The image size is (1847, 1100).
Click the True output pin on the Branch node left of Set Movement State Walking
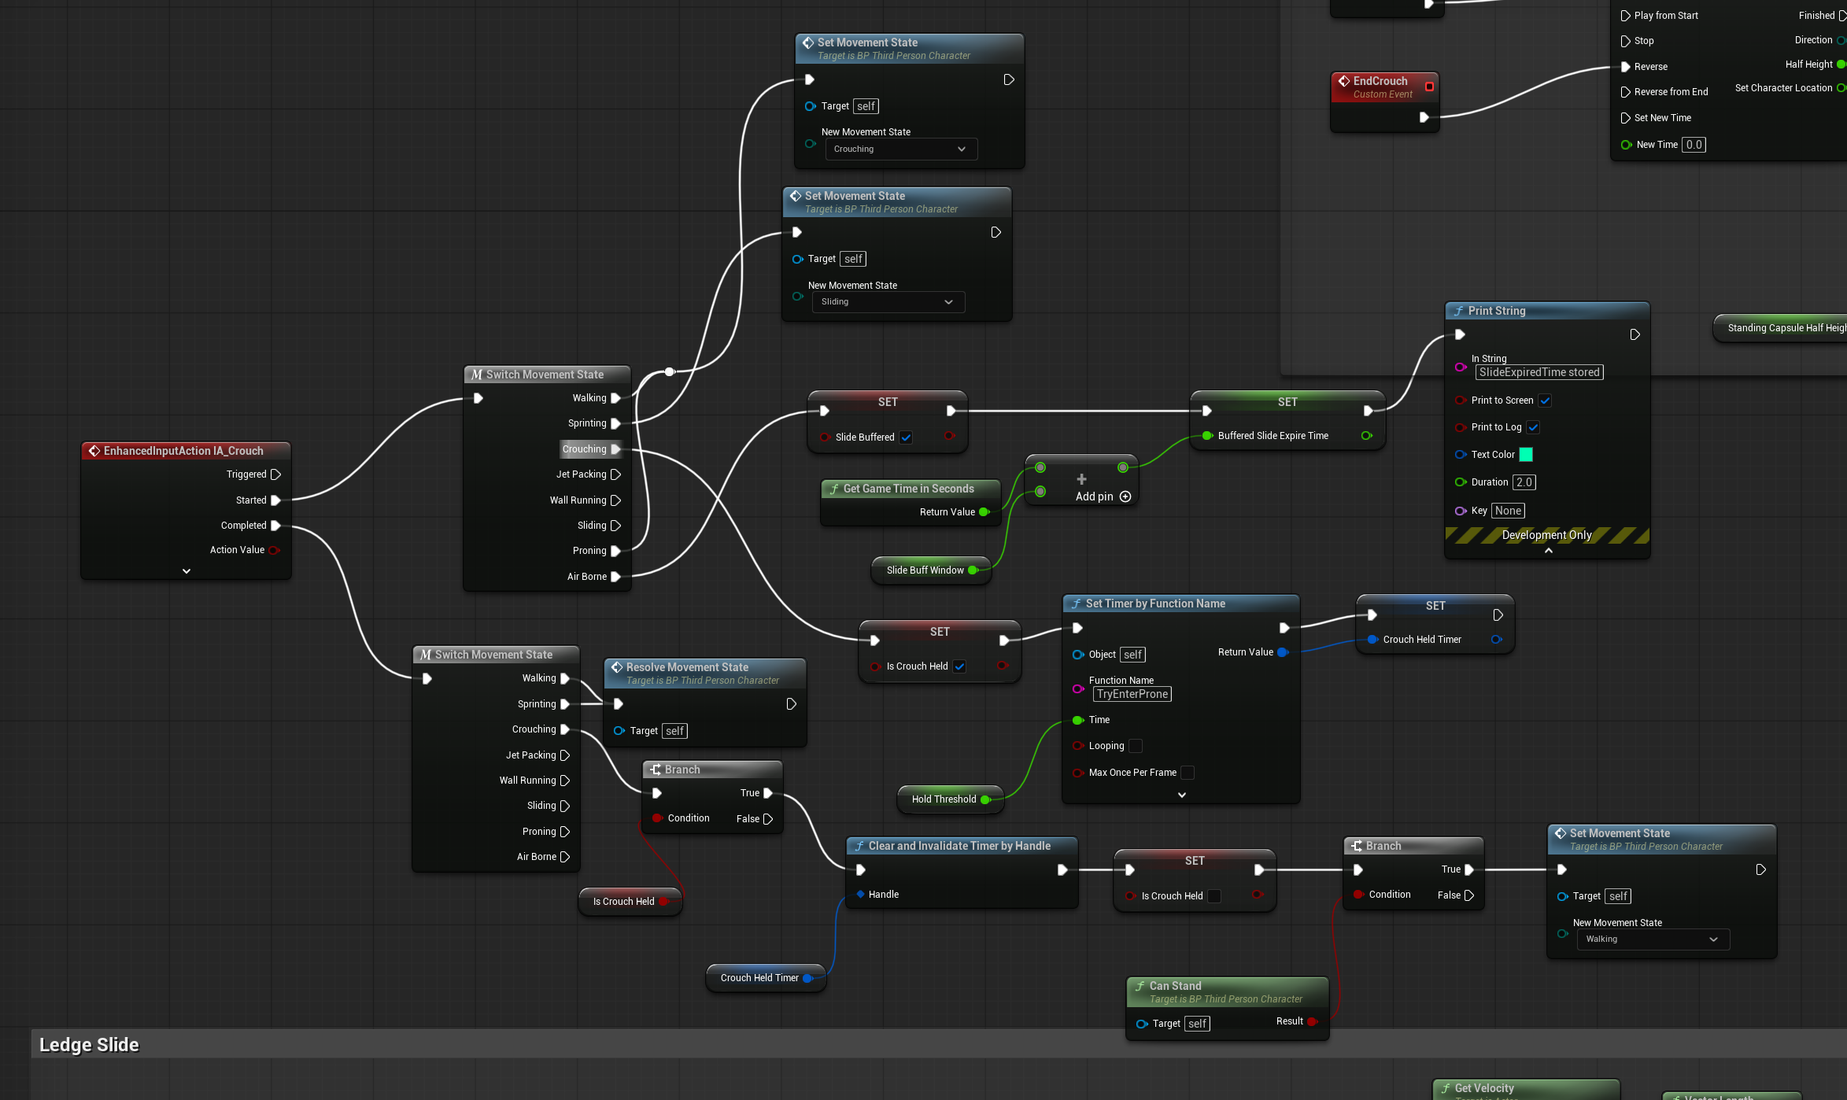coord(1468,869)
